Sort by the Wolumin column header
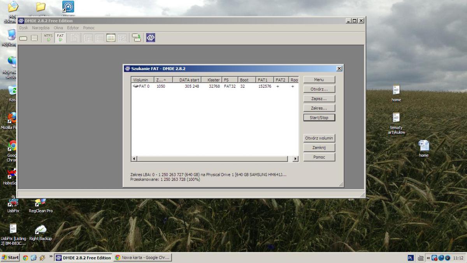 coord(142,80)
